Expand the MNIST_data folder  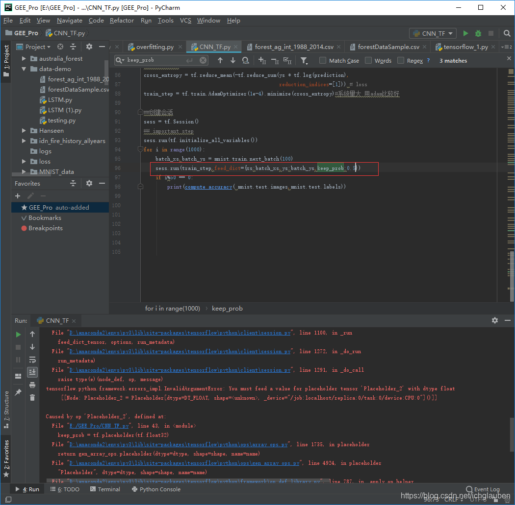[24, 171]
